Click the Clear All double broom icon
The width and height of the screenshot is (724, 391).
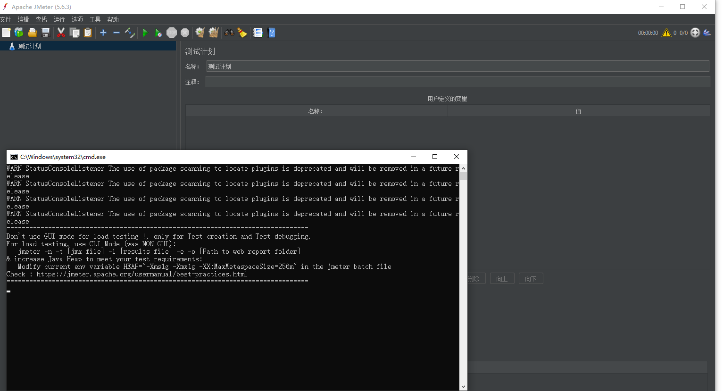coord(214,33)
